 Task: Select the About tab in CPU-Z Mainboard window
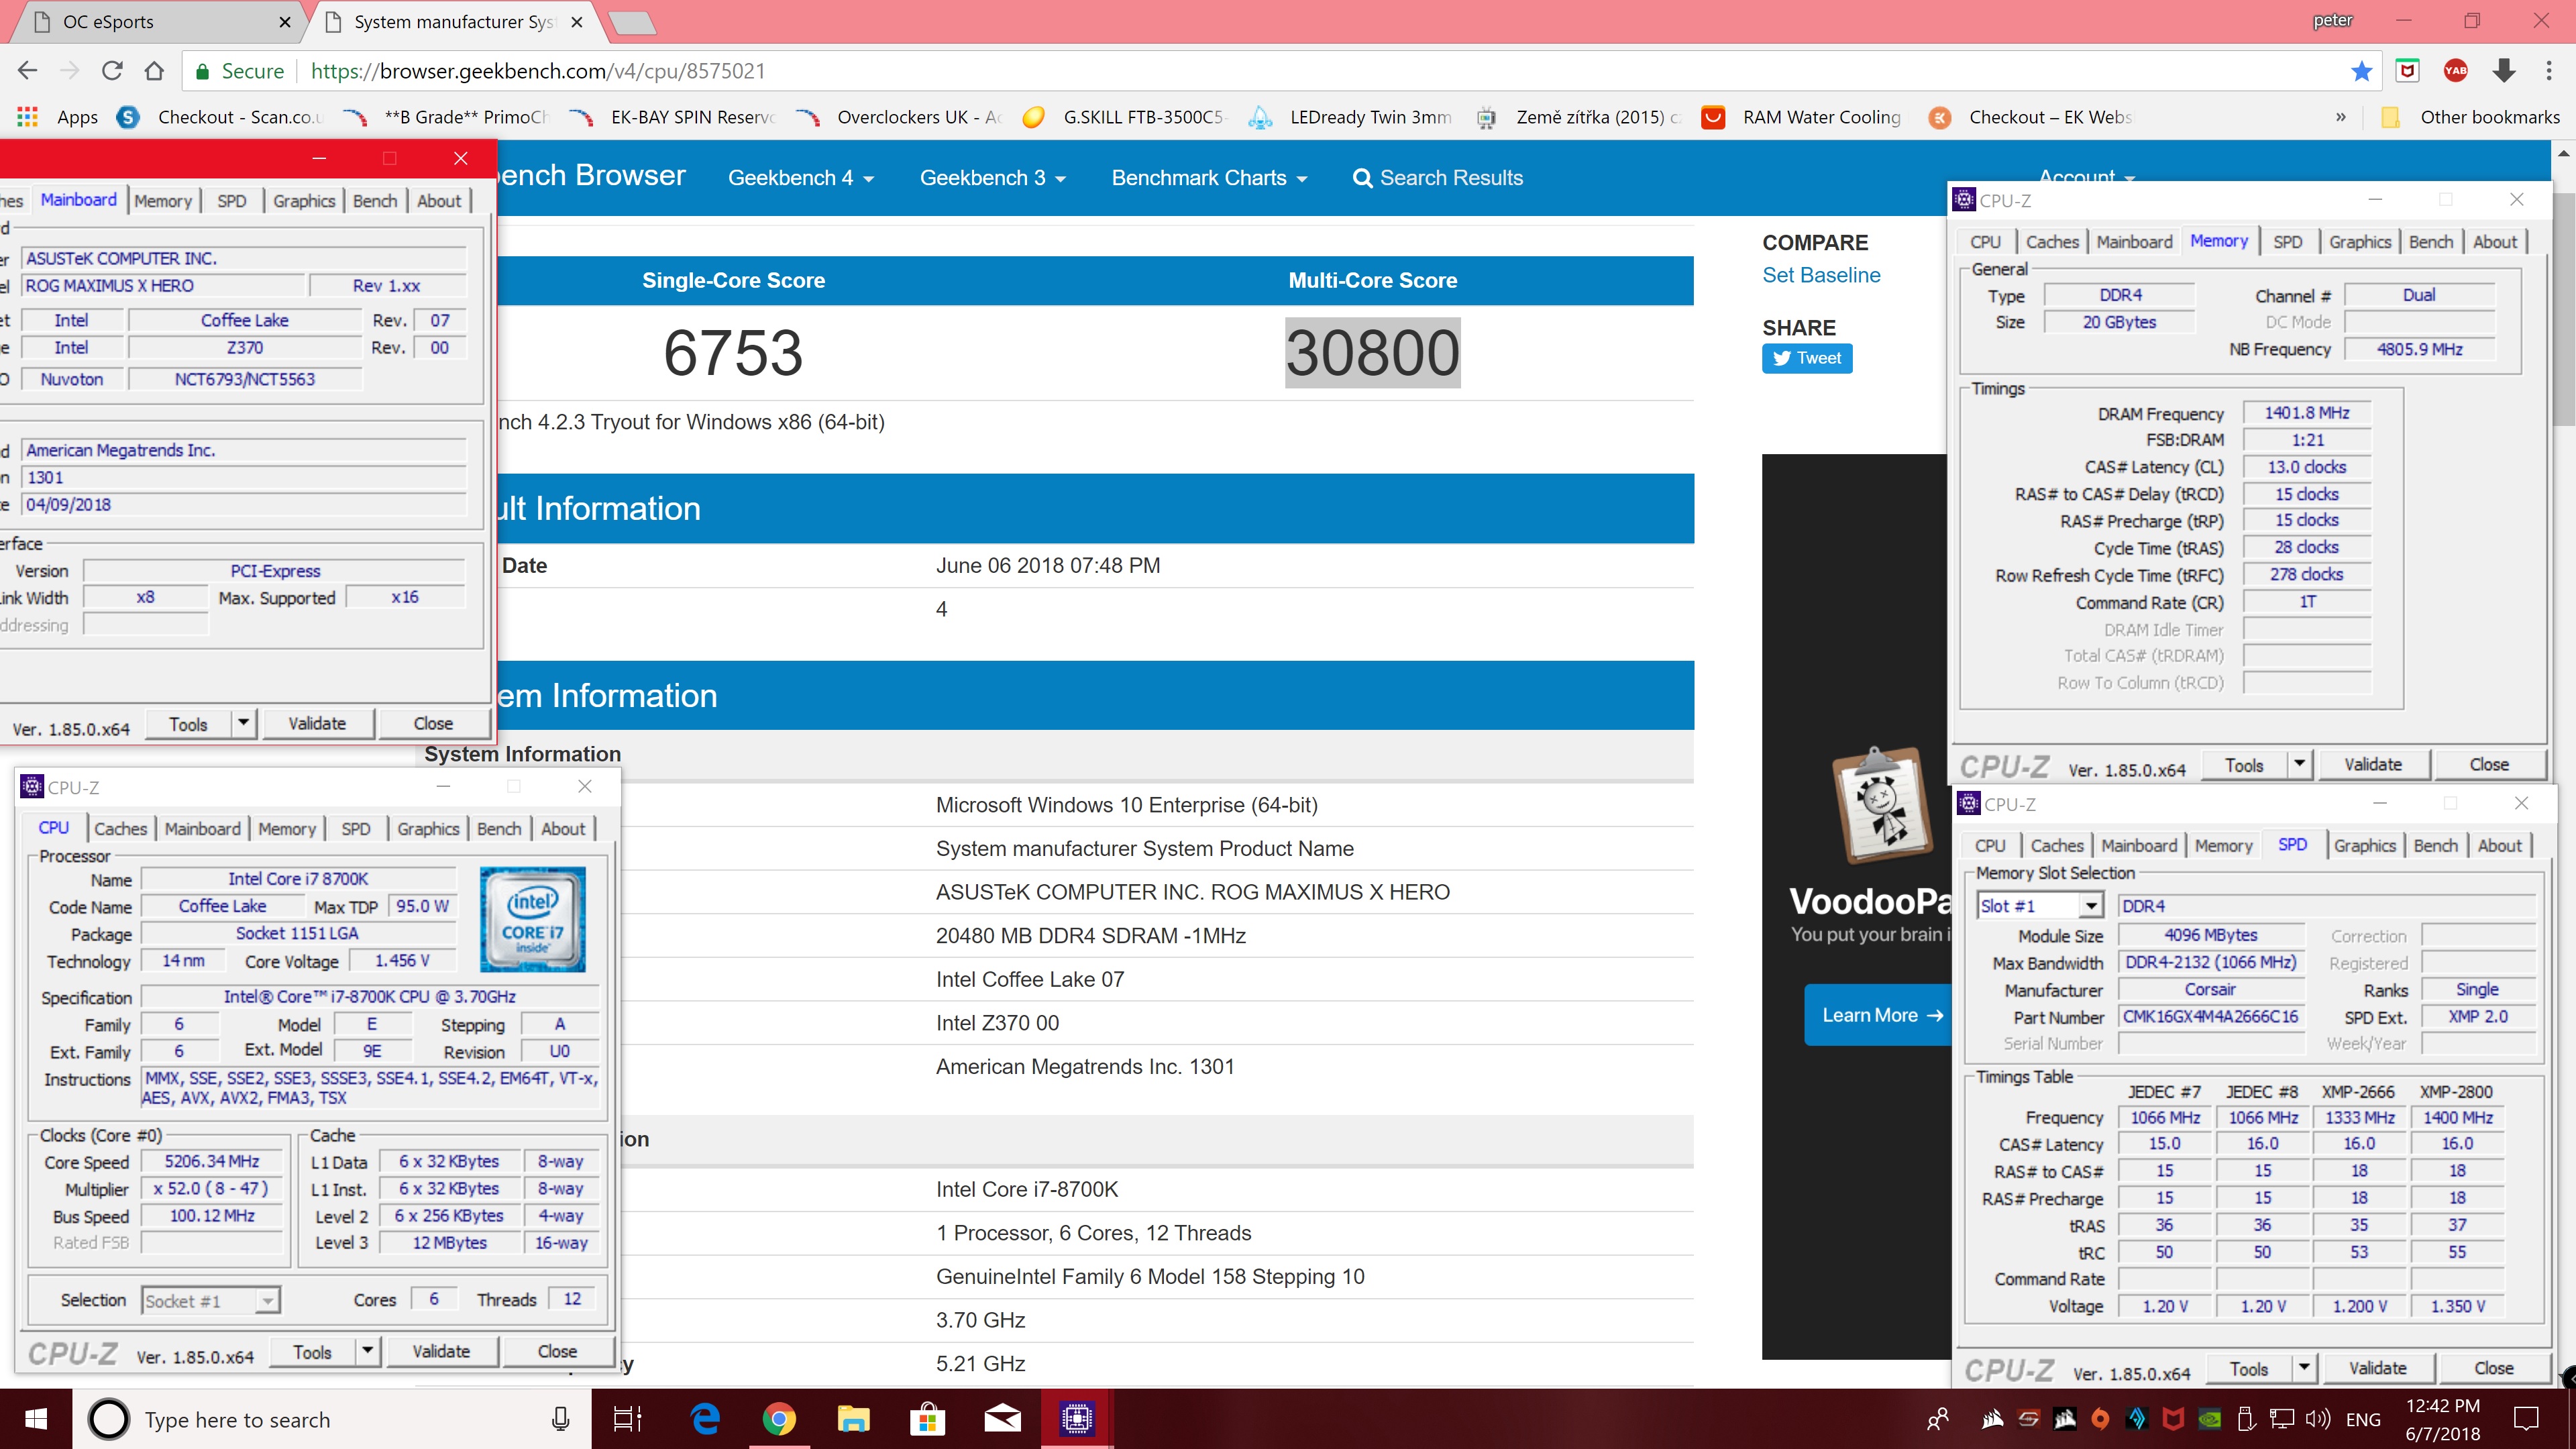point(439,201)
